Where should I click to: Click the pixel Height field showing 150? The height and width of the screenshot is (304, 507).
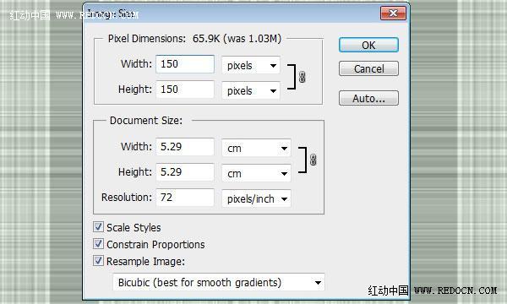coord(185,90)
